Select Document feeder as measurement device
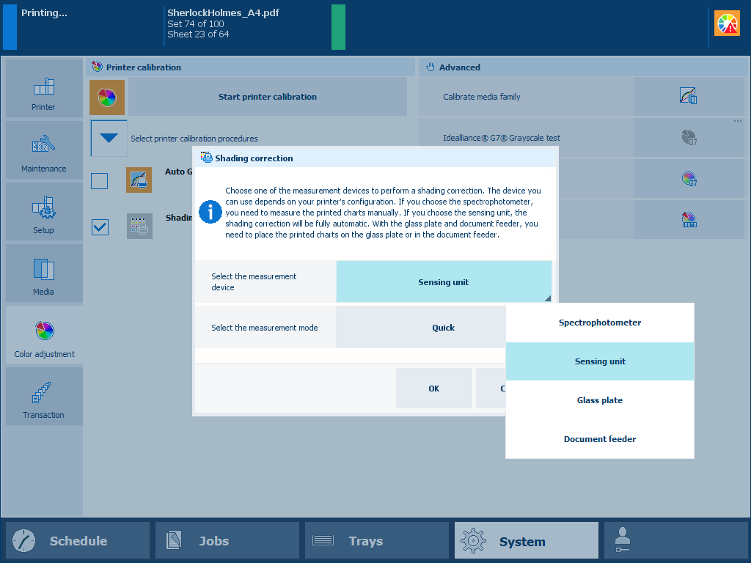 pos(599,439)
